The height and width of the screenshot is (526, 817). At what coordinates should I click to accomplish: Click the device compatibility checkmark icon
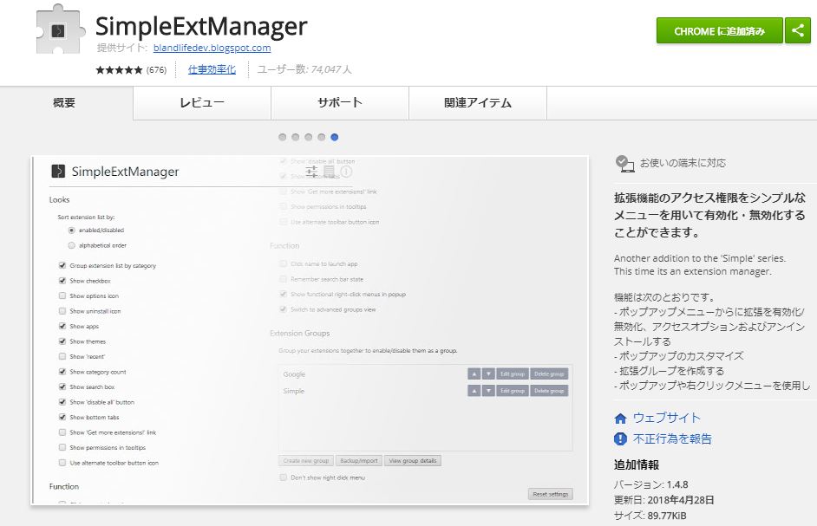(x=624, y=164)
